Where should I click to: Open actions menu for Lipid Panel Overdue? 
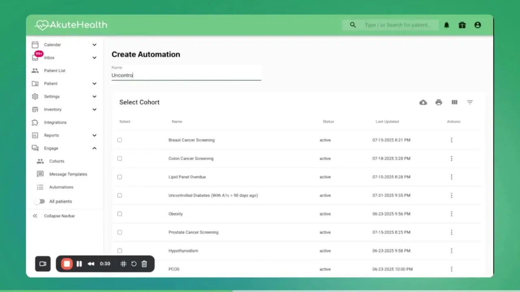point(451,177)
